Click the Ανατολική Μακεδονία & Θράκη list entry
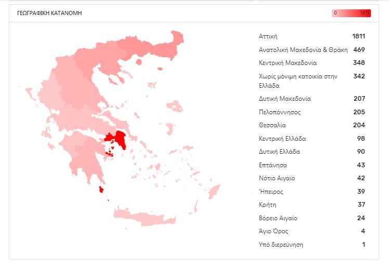This screenshot has height=280, width=389. pos(303,50)
